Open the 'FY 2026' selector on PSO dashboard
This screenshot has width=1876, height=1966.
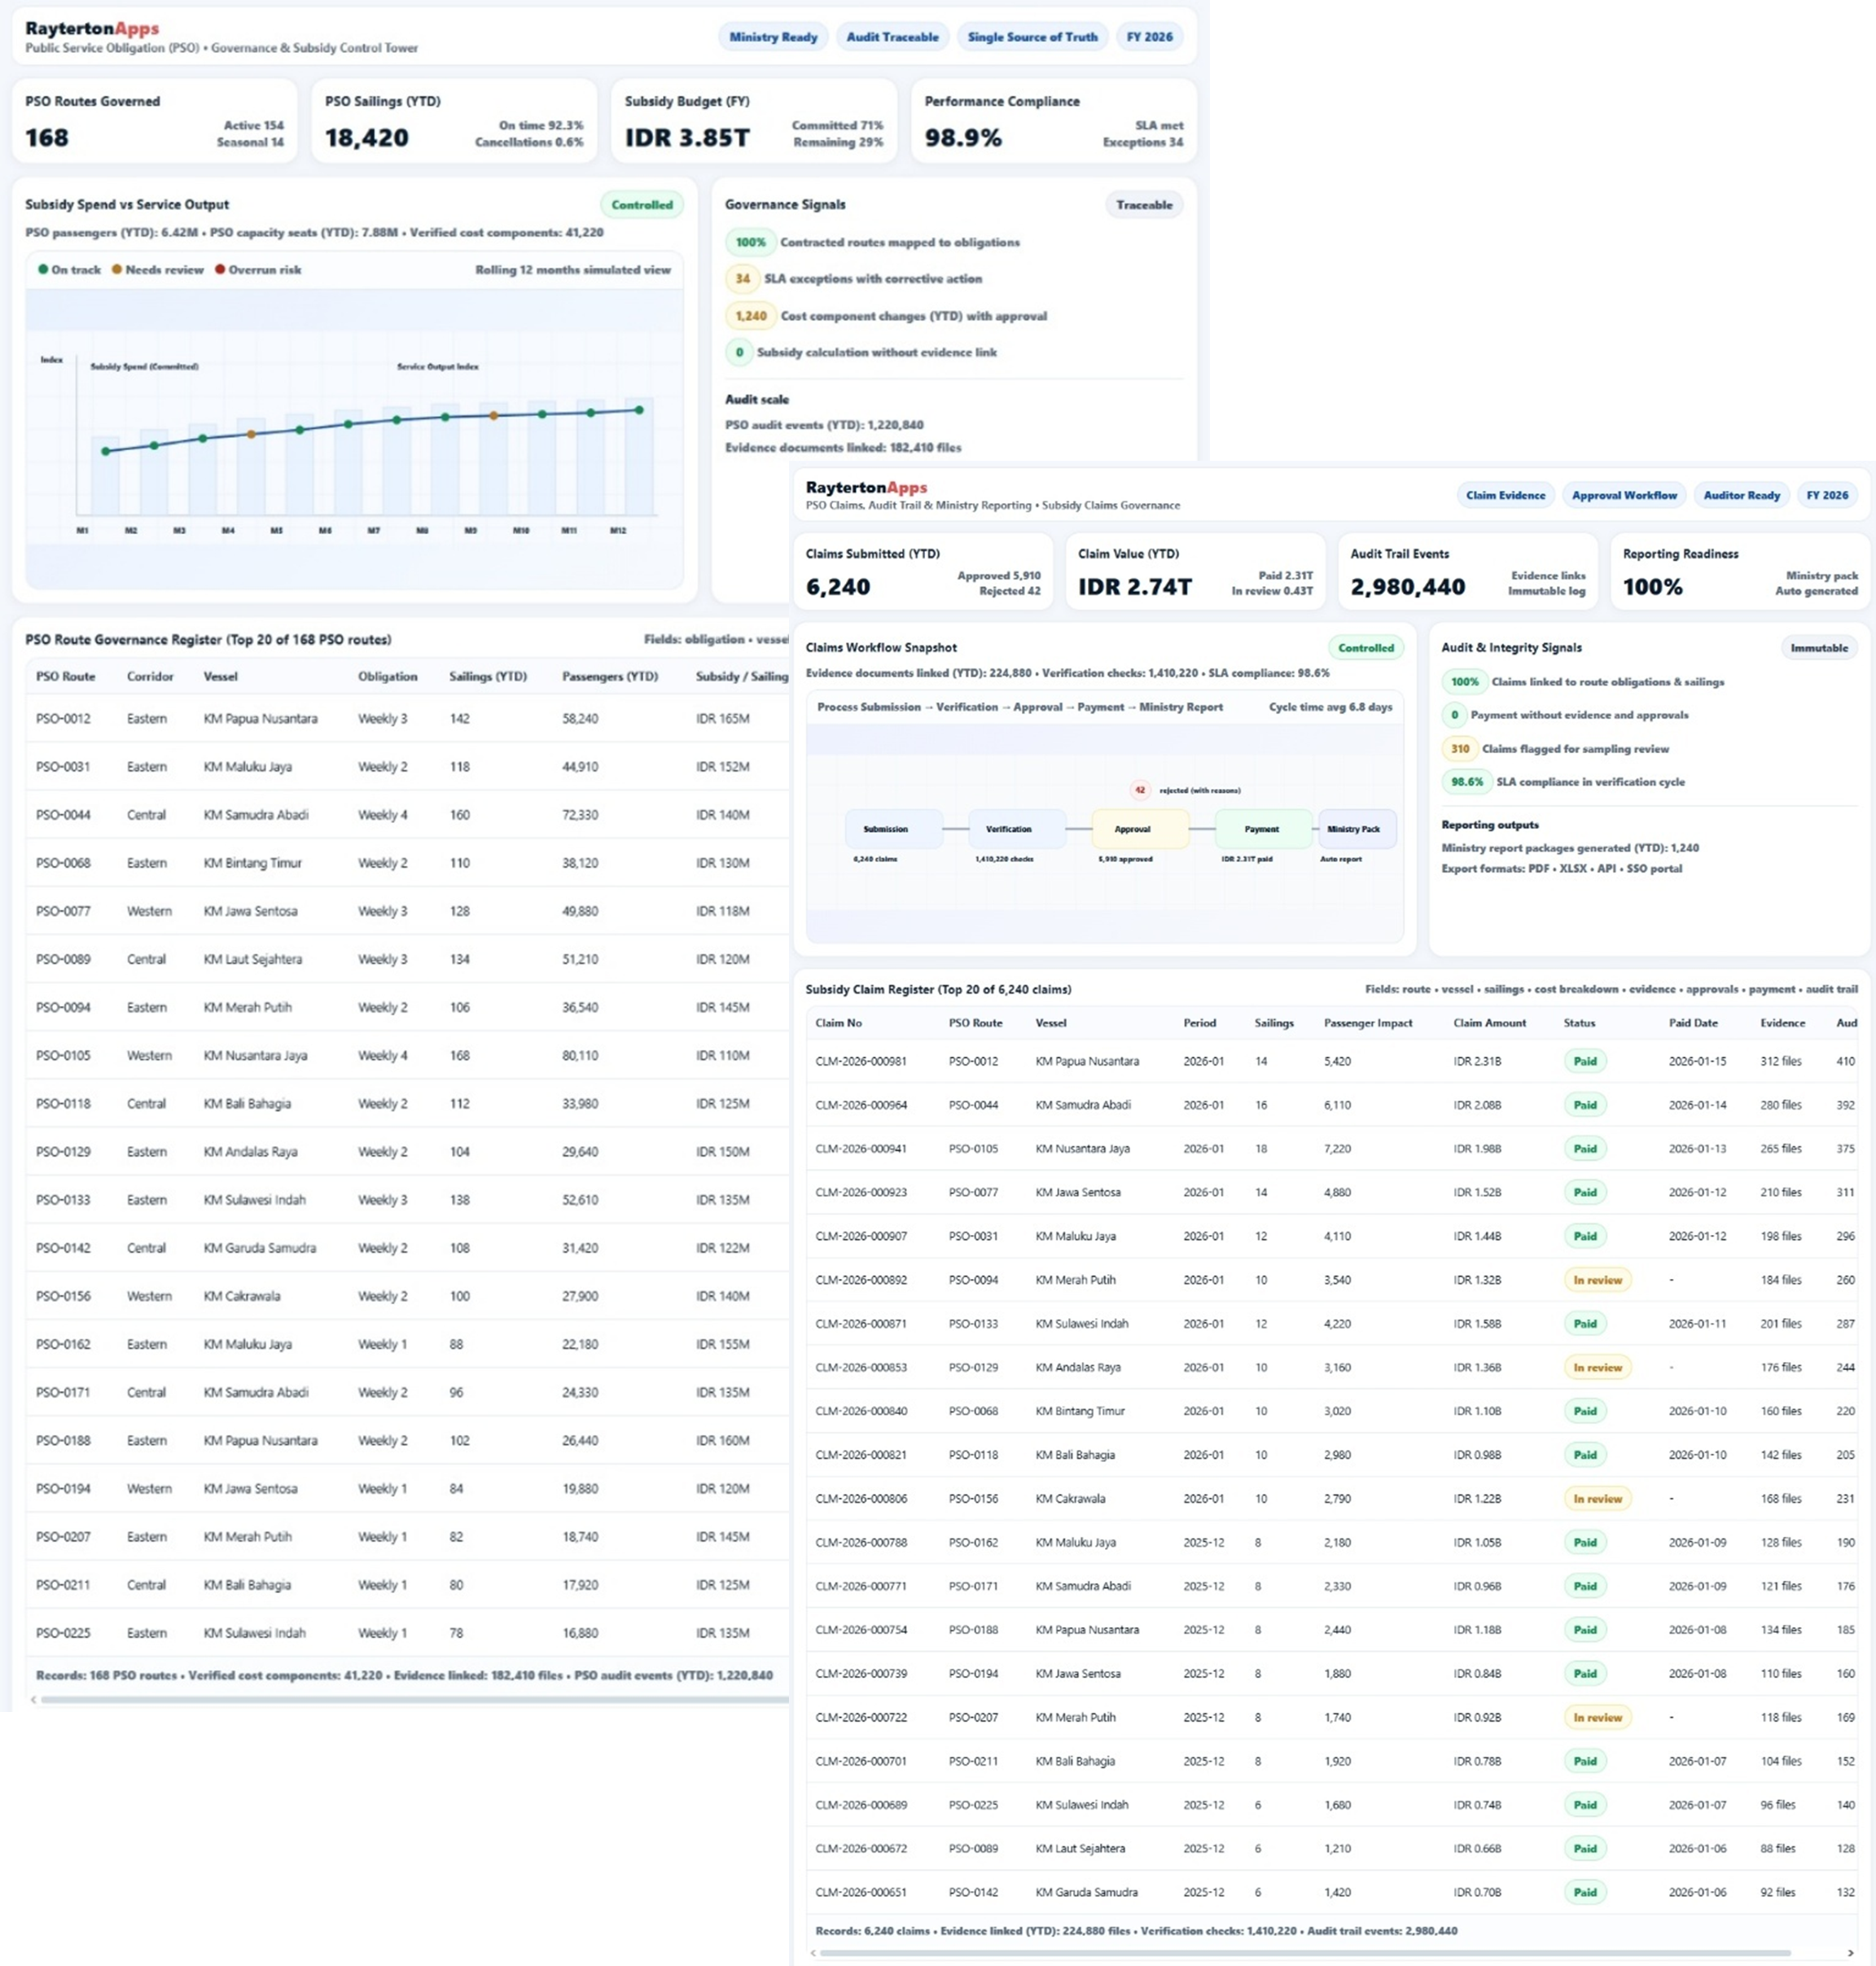pyautogui.click(x=1149, y=37)
